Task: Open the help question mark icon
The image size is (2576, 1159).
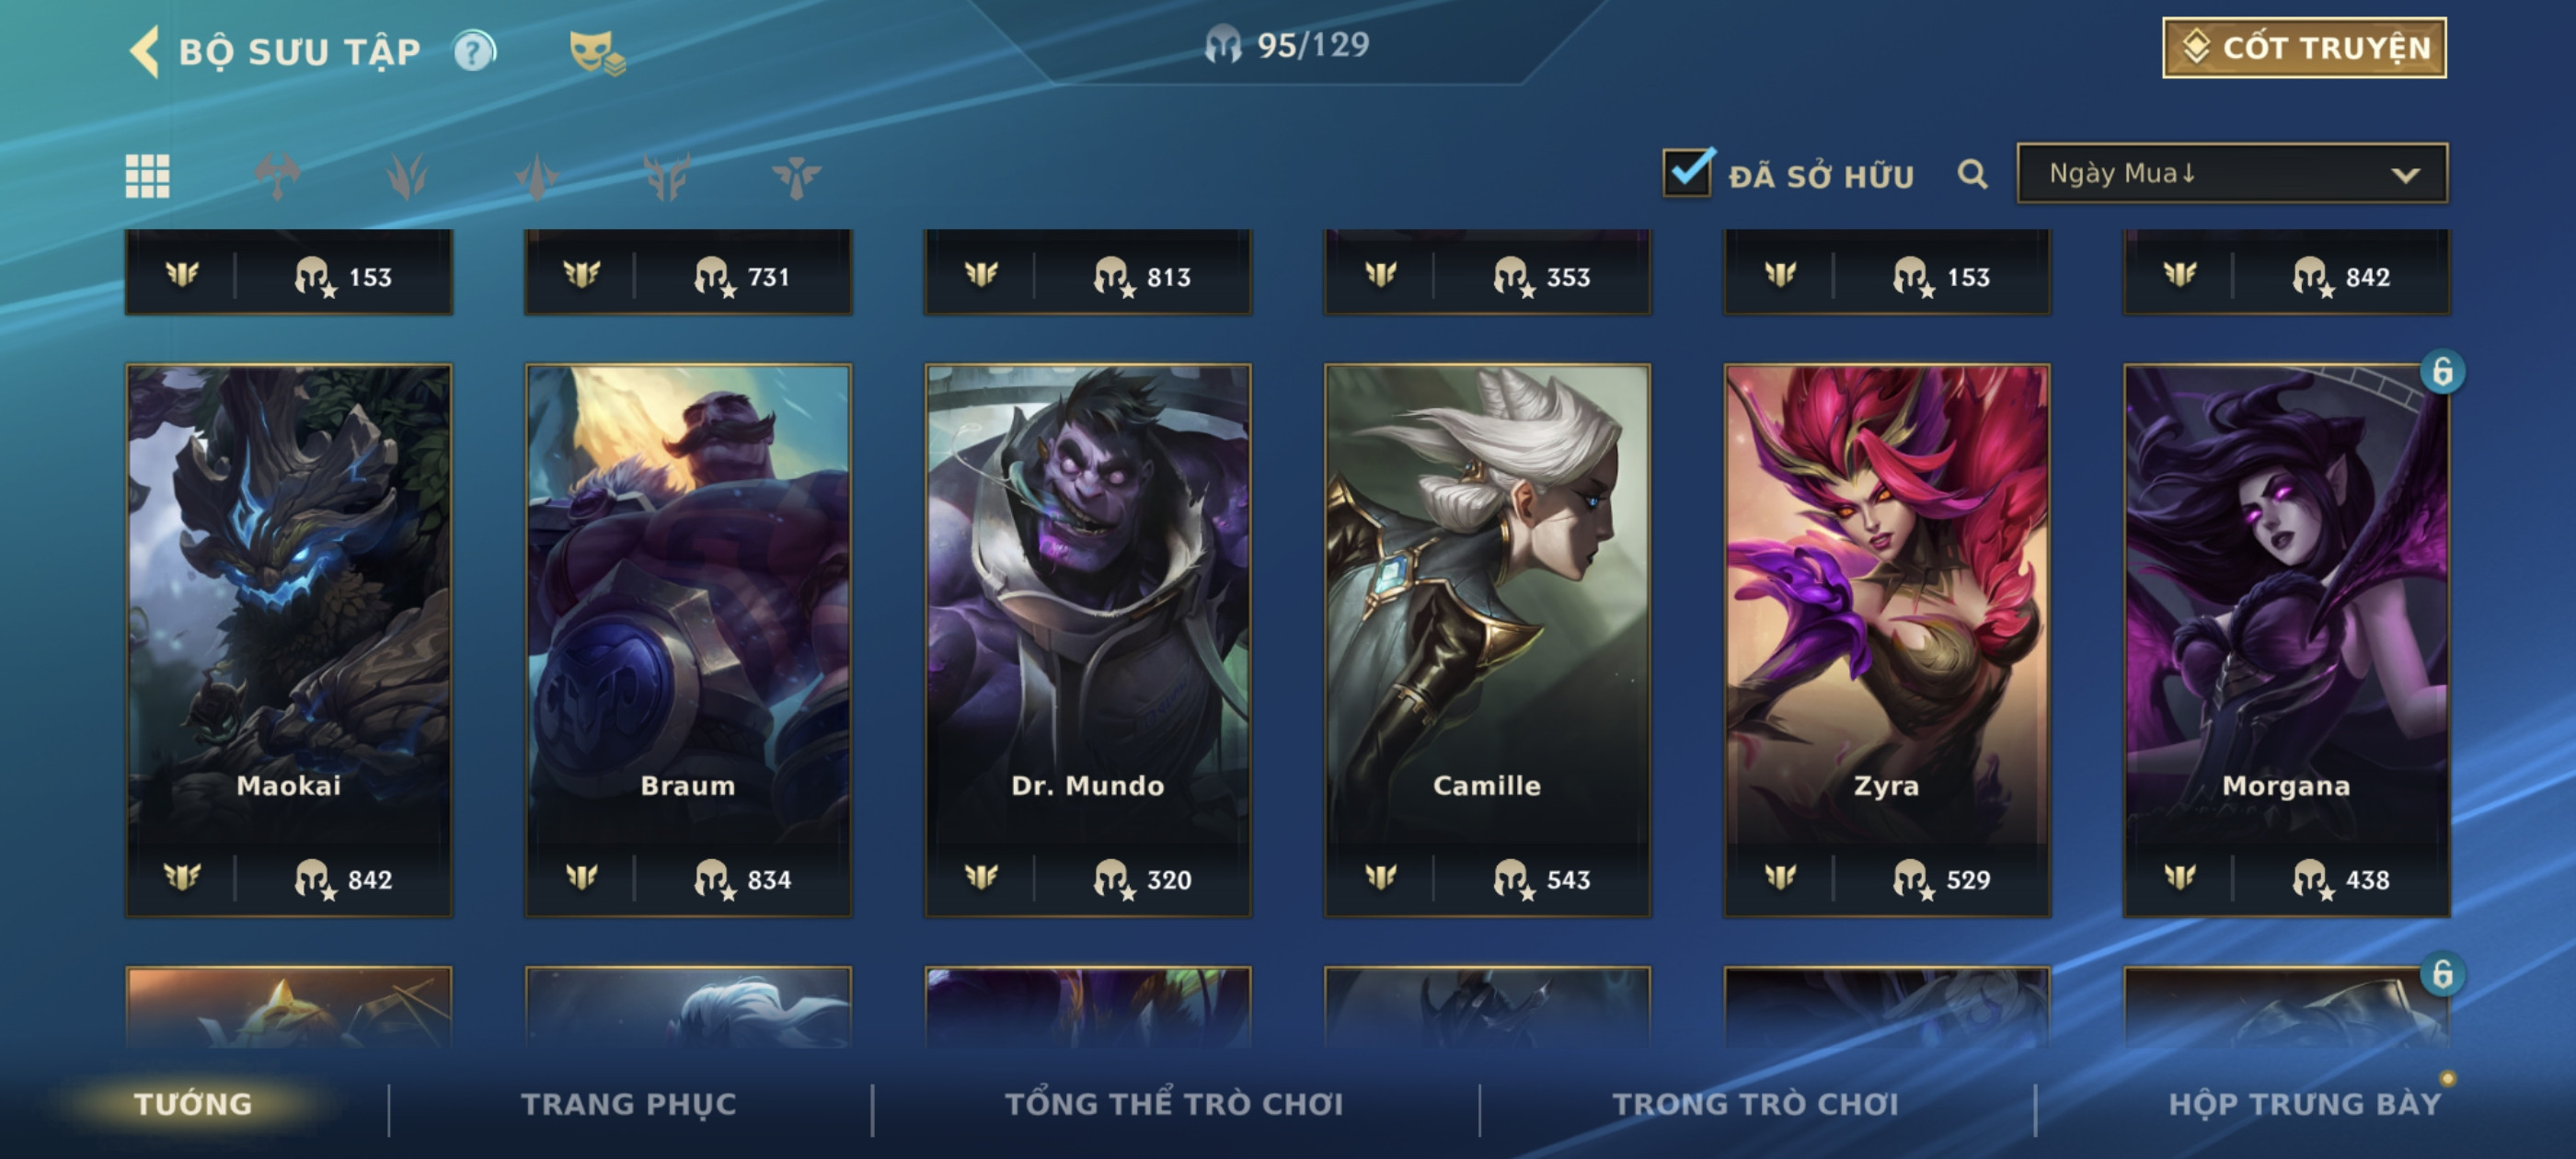Action: click(474, 51)
